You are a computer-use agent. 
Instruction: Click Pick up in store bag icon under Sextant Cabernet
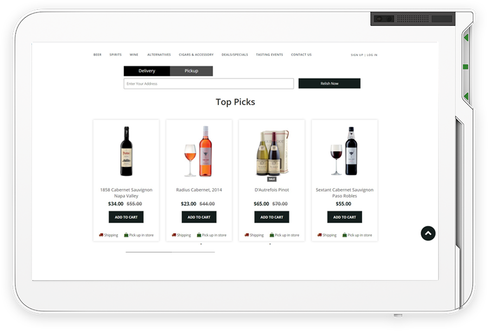[x=344, y=235]
